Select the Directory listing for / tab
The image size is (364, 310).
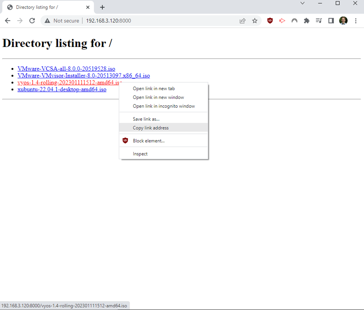click(x=48, y=7)
